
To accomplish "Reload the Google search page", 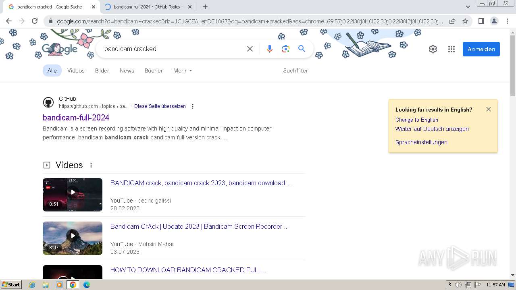I will click(x=35, y=21).
